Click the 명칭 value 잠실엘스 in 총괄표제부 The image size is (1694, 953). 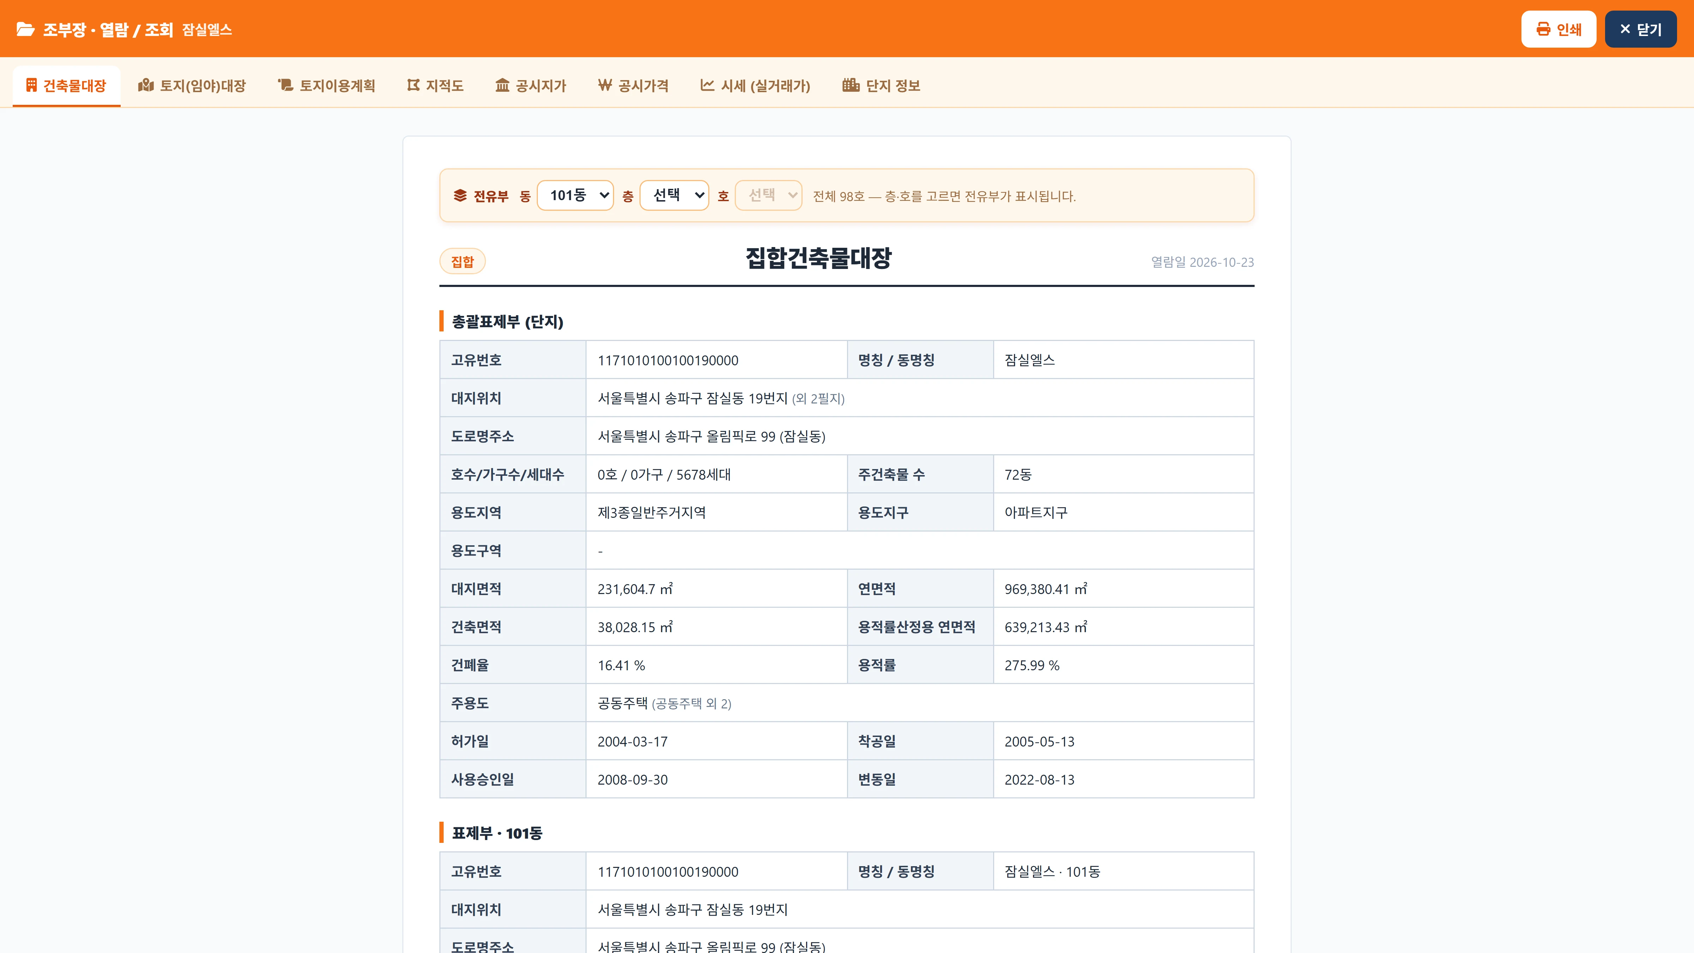(x=1030, y=360)
